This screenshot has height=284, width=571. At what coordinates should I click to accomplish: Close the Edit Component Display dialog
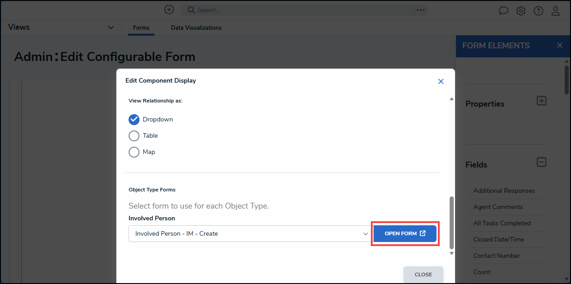(441, 81)
